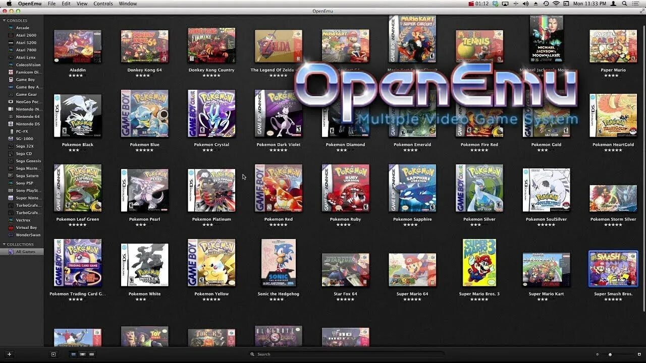Open the volume menu bar icon
646x363 pixels.
[x=525, y=4]
